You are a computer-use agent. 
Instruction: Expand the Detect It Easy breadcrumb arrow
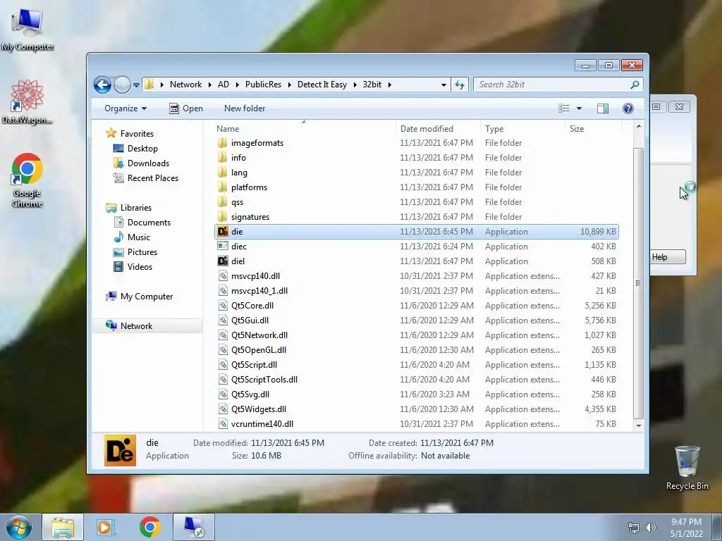coord(355,85)
